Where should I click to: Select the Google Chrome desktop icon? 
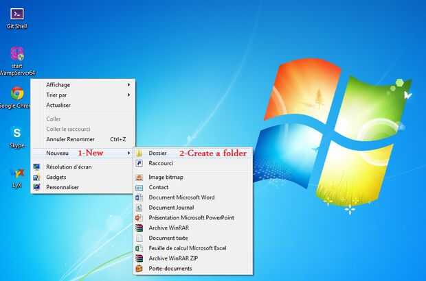[x=16, y=97]
